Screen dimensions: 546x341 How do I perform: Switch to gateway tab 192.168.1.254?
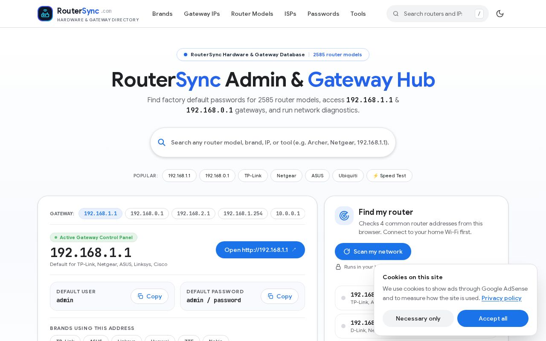[243, 214]
